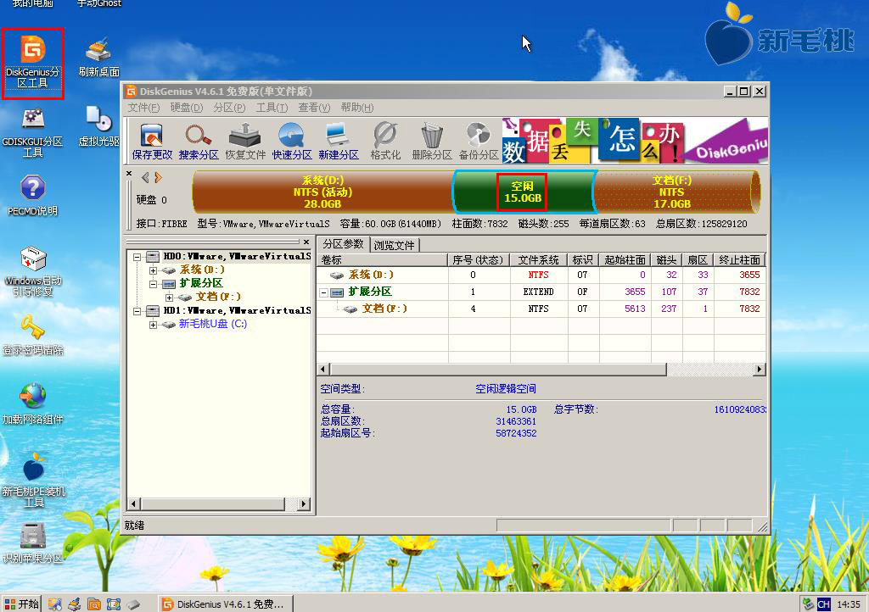Click the disk tree scrollbar right arrow

(x=303, y=504)
